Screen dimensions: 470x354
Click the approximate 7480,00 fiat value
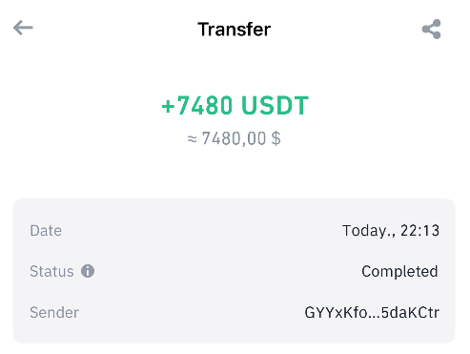point(234,138)
